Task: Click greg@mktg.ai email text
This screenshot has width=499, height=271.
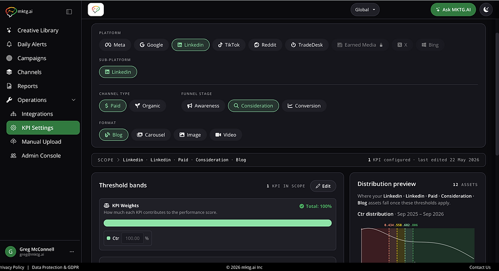Action: (32, 254)
